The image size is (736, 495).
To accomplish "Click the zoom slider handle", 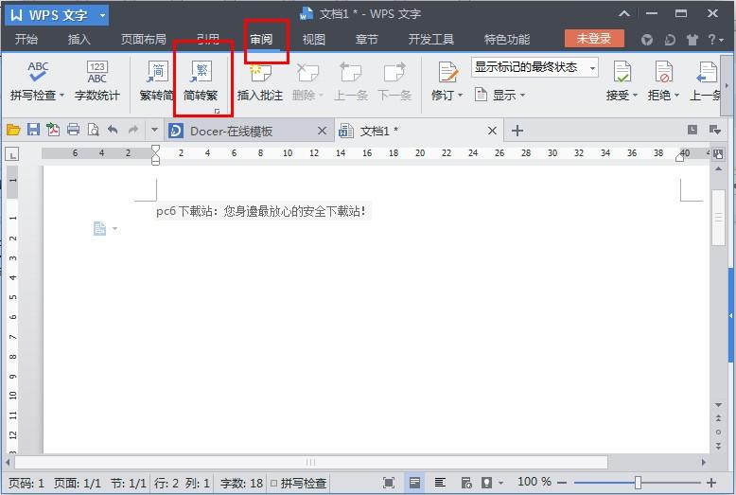I will click(638, 483).
